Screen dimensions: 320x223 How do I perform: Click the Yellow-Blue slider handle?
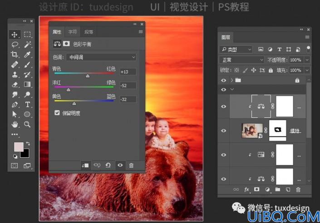74,103
